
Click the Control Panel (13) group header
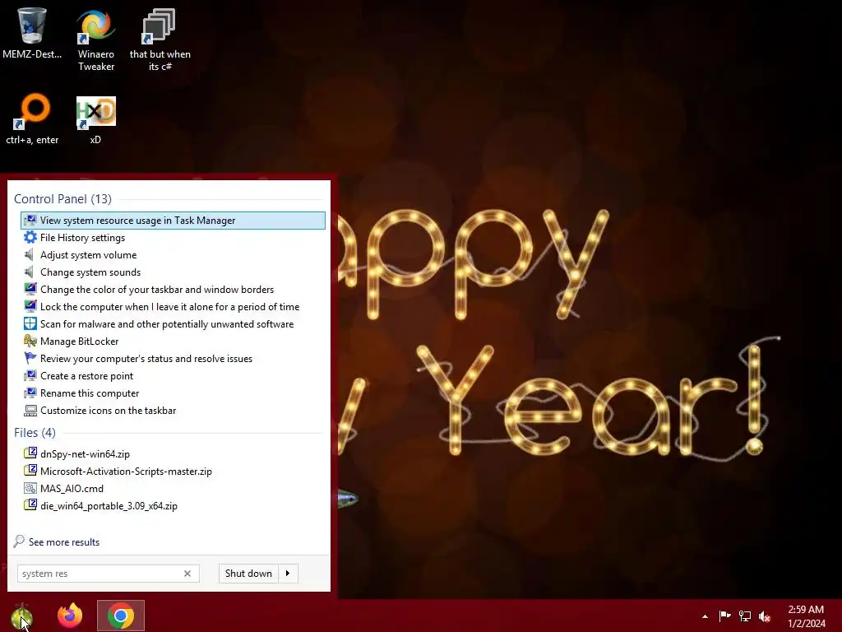[x=62, y=199]
